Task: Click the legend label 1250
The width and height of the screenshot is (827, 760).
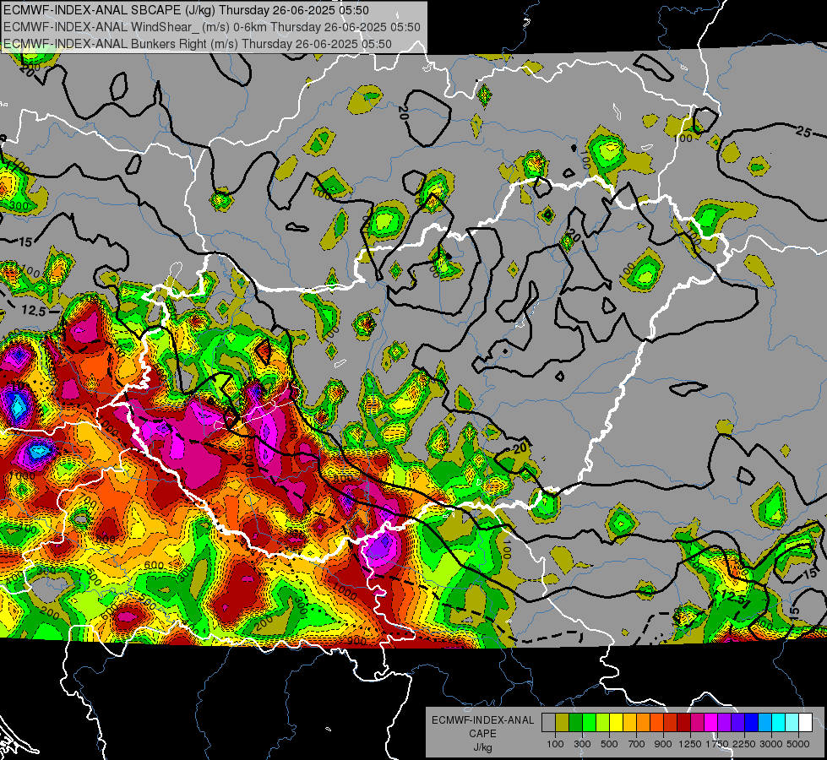Action: (x=690, y=744)
